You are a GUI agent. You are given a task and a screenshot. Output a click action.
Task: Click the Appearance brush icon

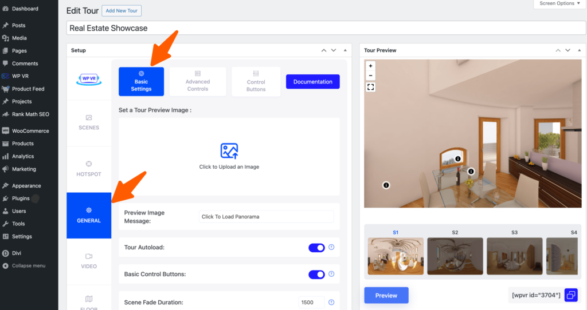coord(5,186)
